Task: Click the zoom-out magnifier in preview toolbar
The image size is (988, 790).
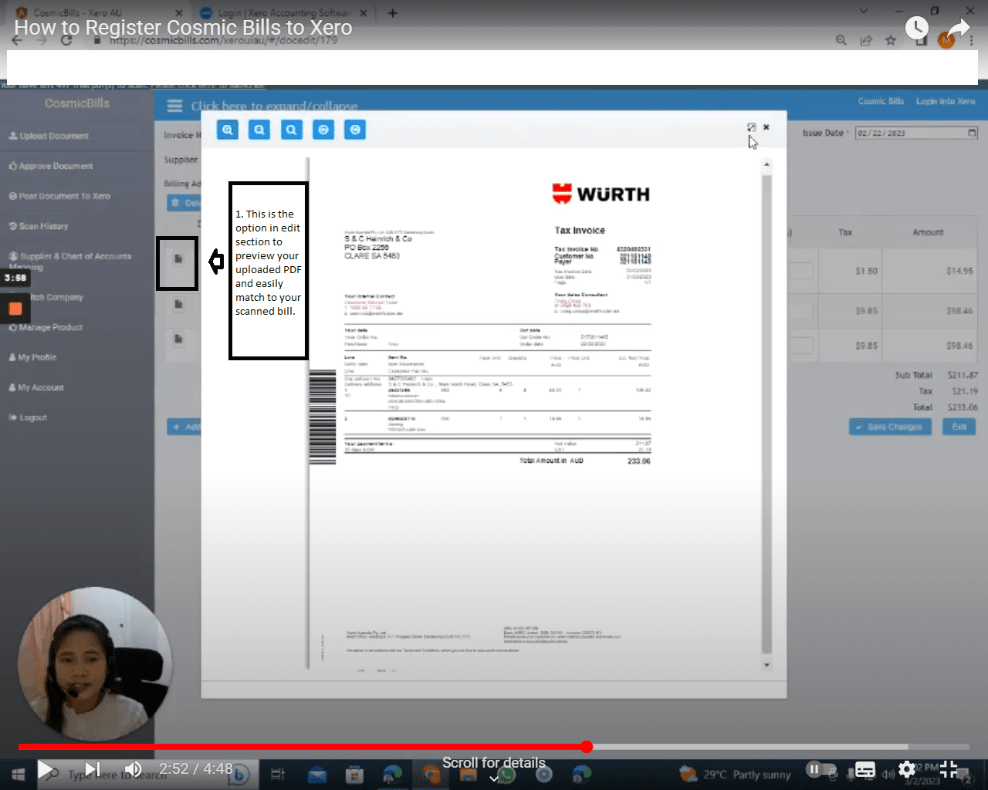Action: 259,130
